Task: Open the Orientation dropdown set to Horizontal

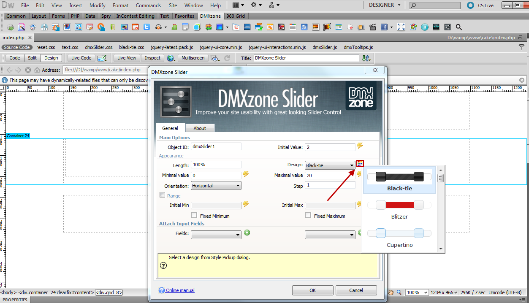Action: coord(216,186)
